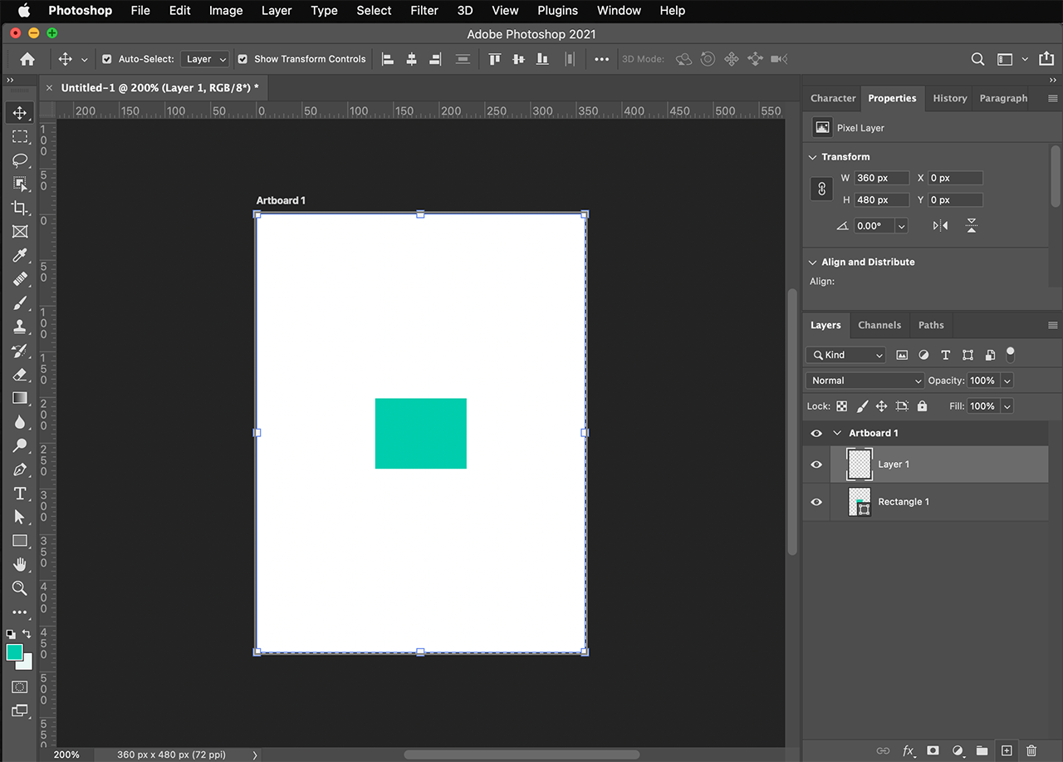1063x762 pixels.
Task: Select the Frame tool
Action: (20, 232)
